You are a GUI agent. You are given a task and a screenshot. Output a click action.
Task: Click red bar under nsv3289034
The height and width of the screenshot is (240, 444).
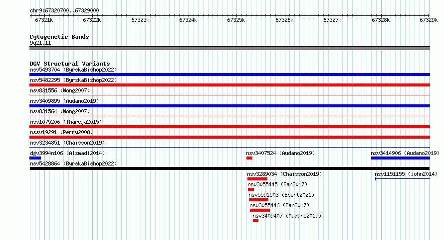point(257,179)
